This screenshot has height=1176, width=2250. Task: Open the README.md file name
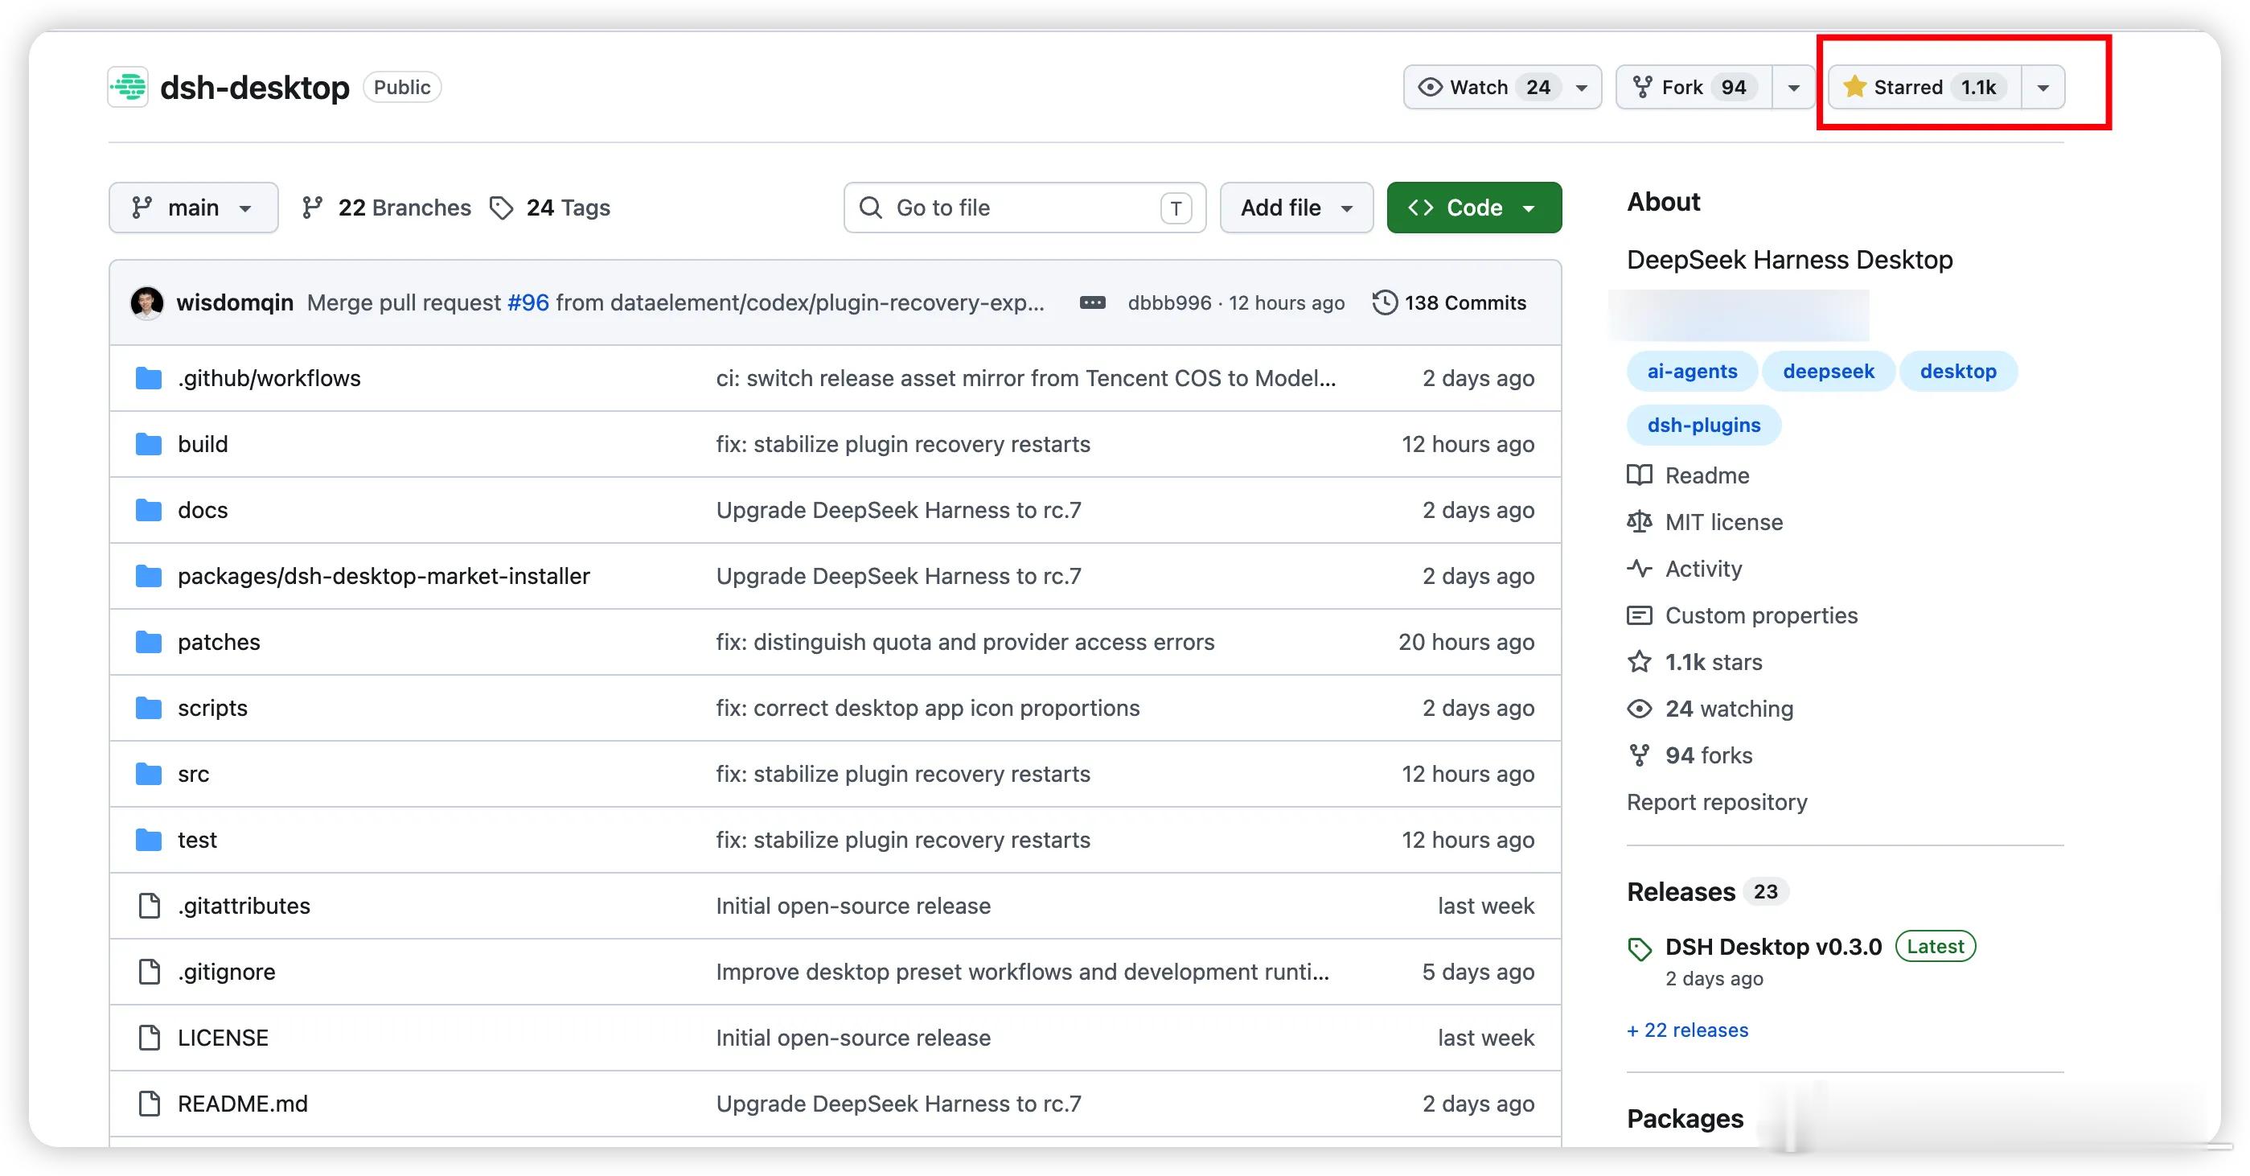point(243,1104)
